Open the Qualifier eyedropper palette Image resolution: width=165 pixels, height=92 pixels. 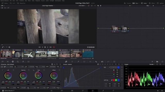point(78,62)
